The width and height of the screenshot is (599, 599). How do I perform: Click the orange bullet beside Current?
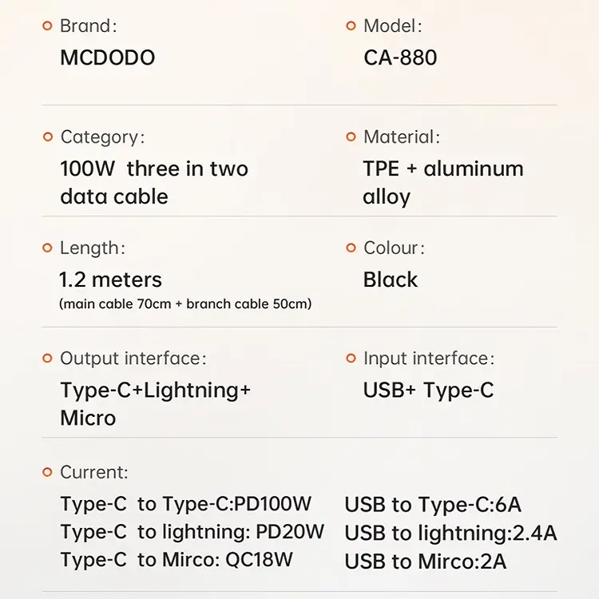[x=47, y=473]
